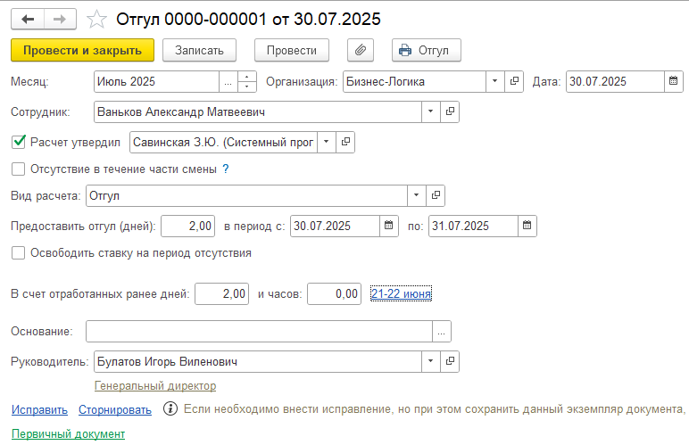The image size is (689, 445).
Task: Go forward with the right arrow button
Action: (x=60, y=20)
